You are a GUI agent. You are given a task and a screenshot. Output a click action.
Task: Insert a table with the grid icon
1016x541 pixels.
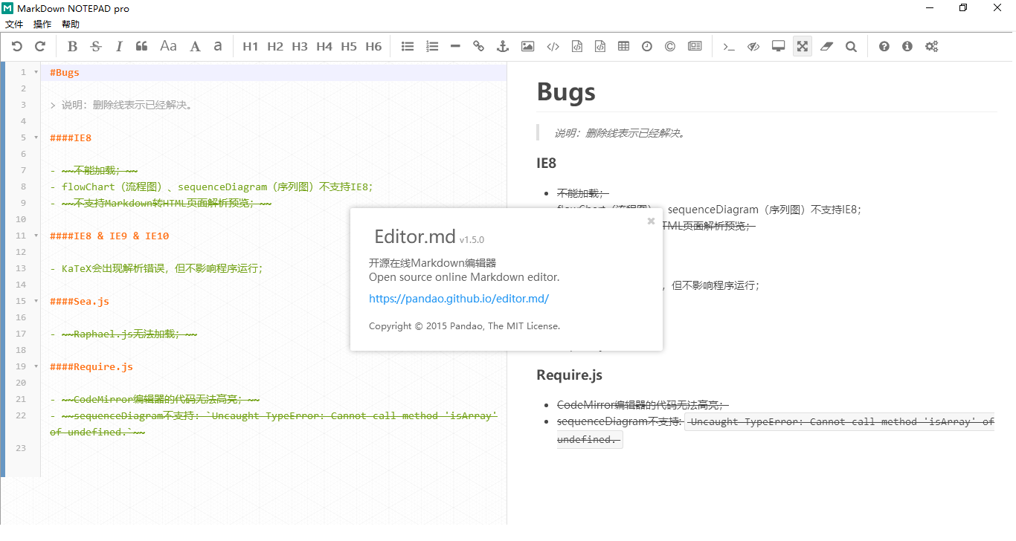(x=623, y=46)
